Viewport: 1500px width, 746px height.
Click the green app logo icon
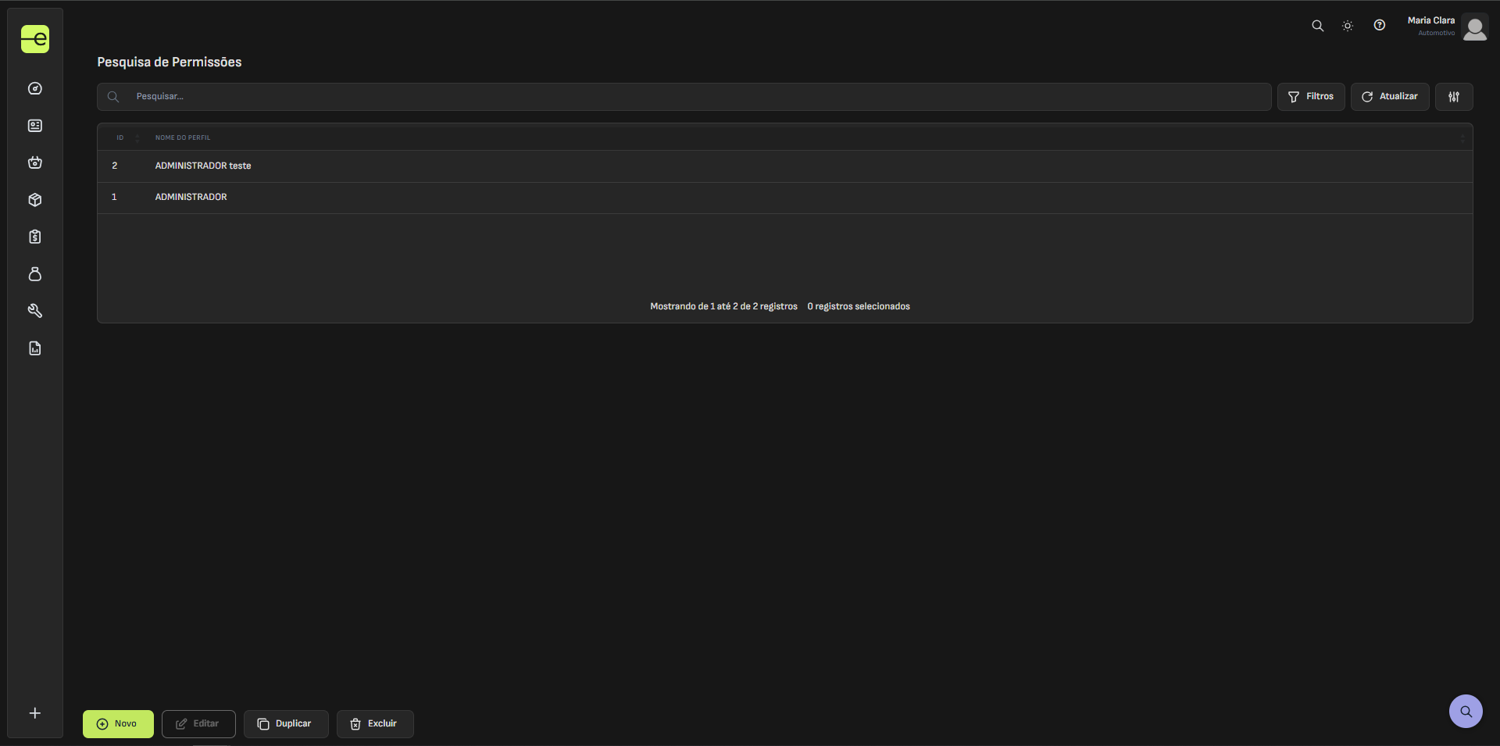(35, 39)
